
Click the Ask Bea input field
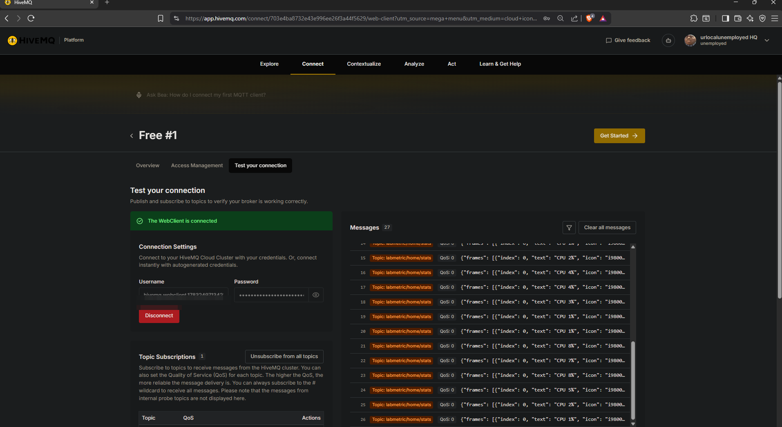tap(206, 95)
